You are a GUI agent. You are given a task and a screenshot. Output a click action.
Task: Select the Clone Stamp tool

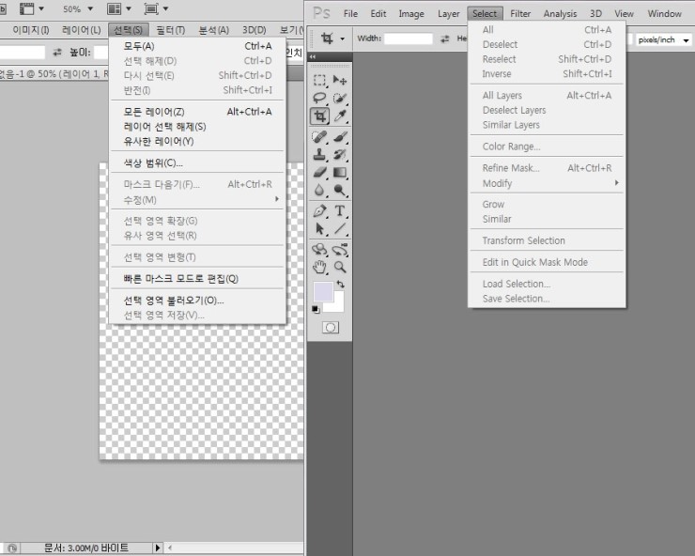coord(319,155)
